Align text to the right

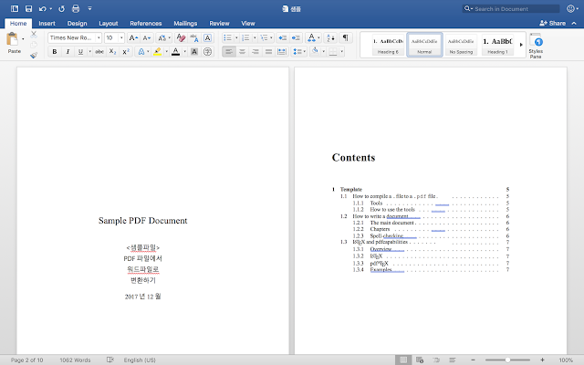(x=255, y=52)
